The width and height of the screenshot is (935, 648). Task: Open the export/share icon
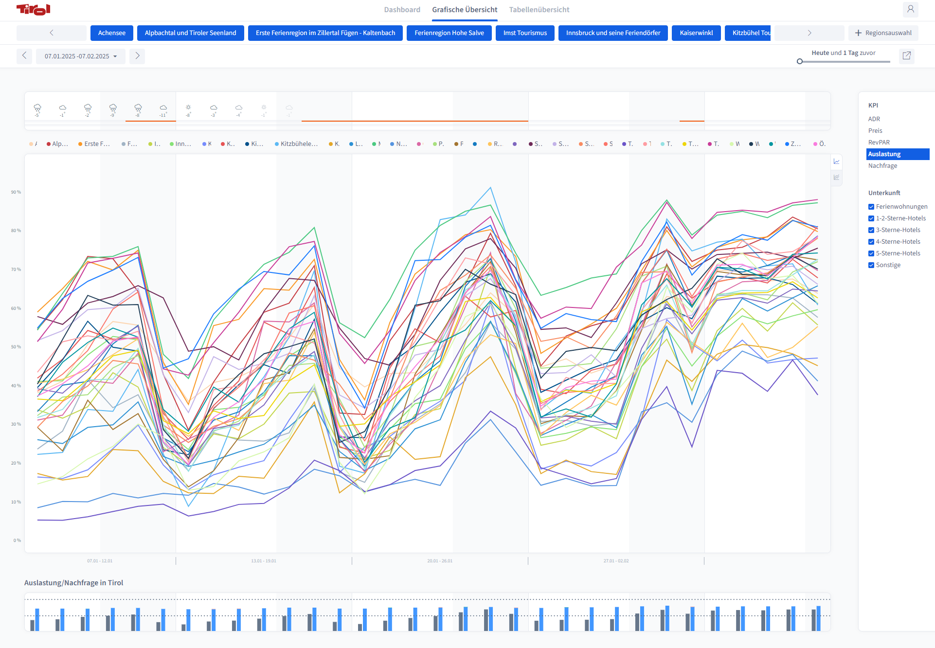(907, 56)
